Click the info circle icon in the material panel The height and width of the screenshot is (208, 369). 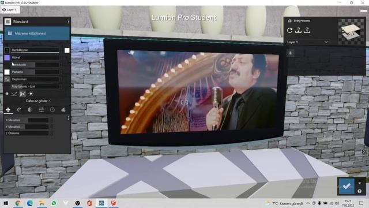[7, 94]
